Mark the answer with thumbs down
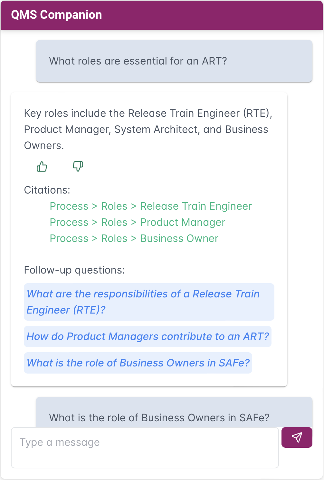 pos(78,166)
